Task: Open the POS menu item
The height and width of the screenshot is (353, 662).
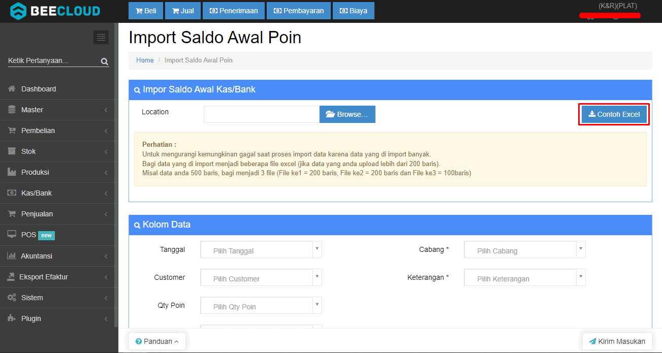Action: click(x=29, y=235)
